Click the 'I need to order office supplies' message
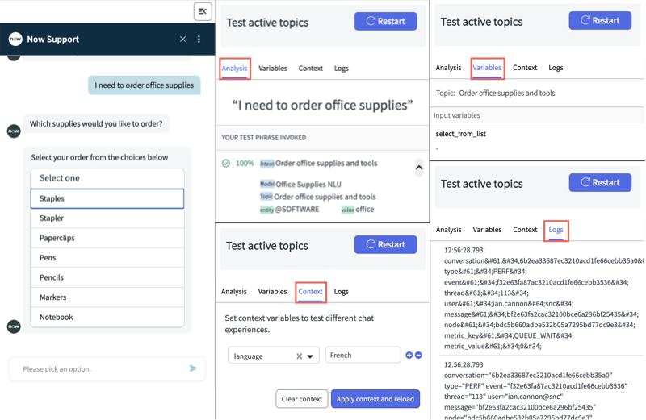The width and height of the screenshot is (646, 420). tap(145, 85)
